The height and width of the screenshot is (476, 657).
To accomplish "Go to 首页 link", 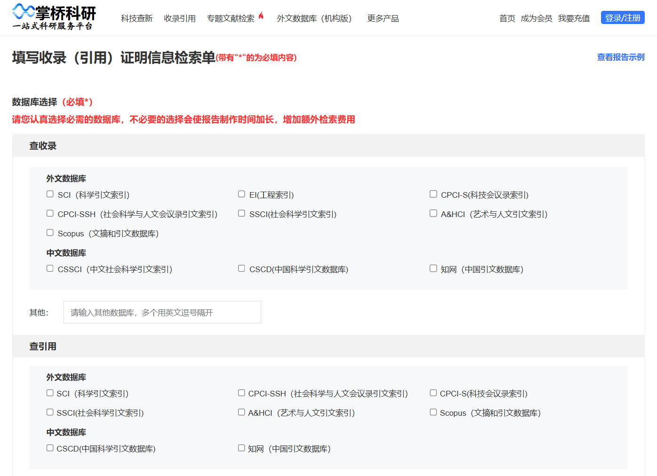I will [507, 18].
